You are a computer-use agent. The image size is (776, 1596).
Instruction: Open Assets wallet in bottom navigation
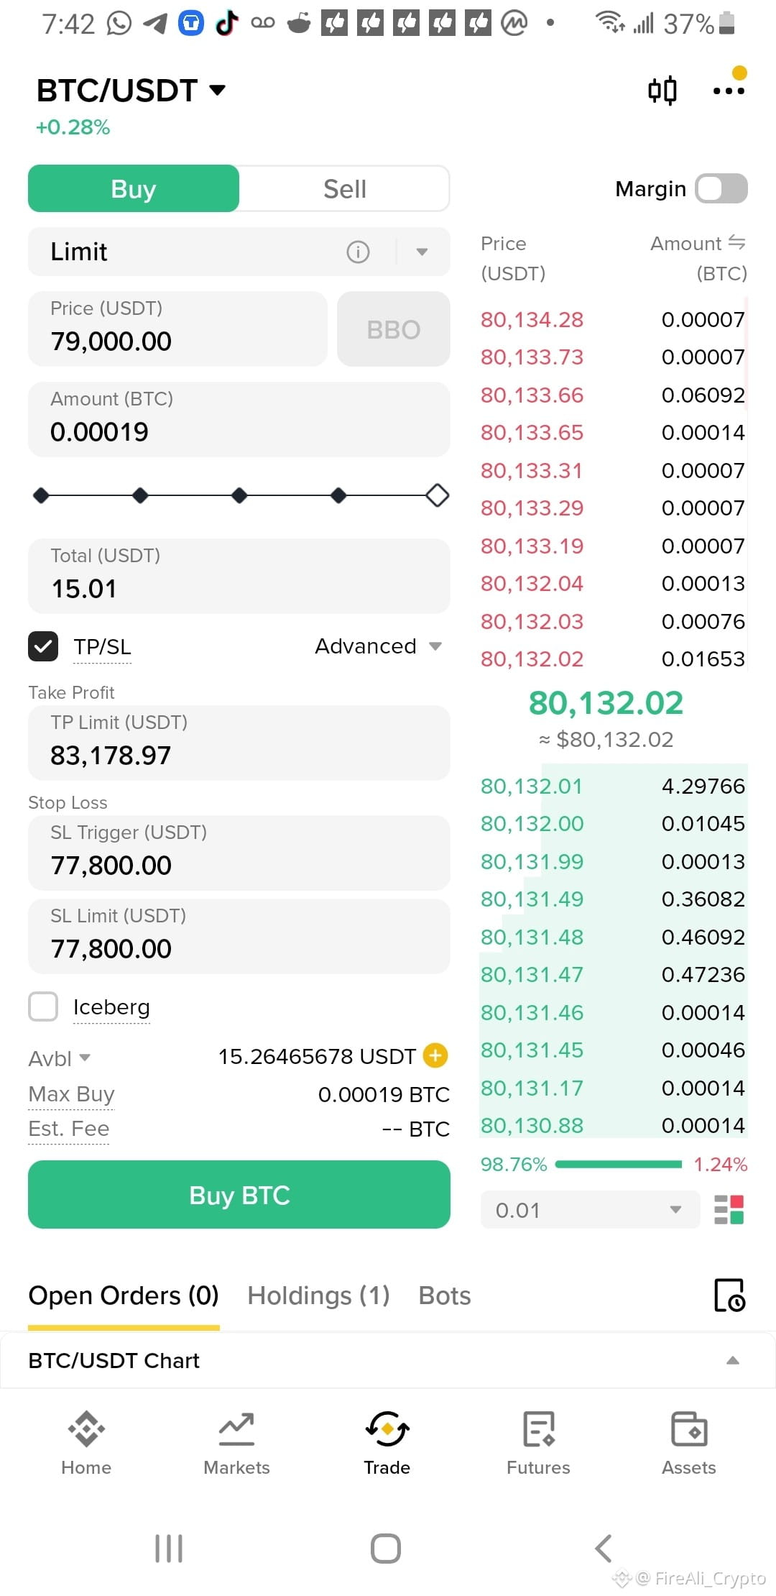pos(688,1443)
